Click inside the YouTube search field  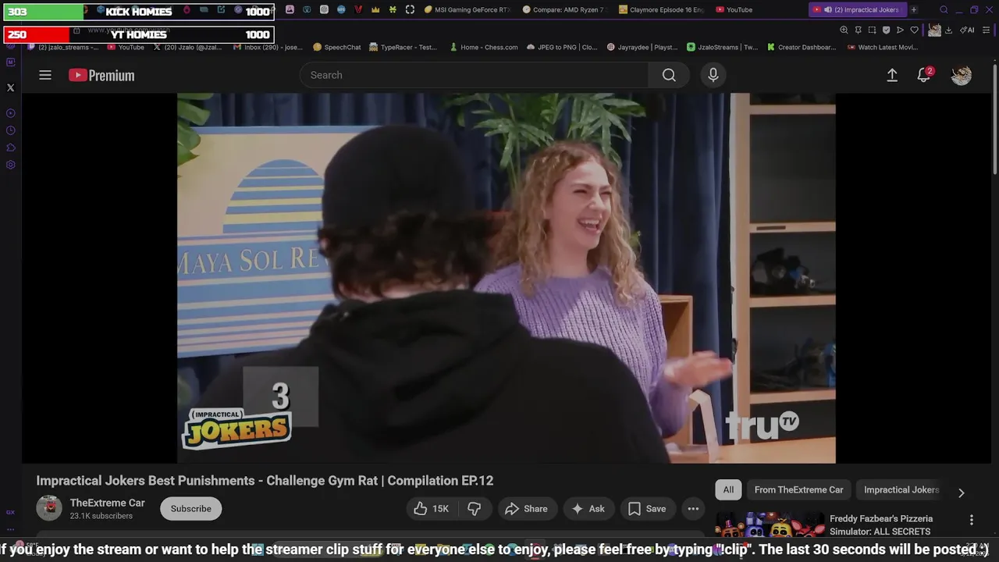tap(474, 75)
